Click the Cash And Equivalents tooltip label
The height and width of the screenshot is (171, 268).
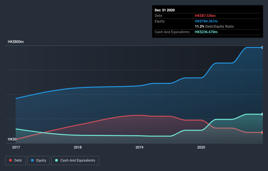[x=172, y=32]
